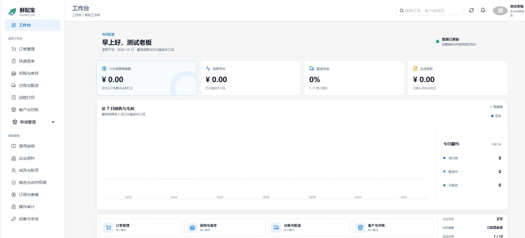525x238 pixels.
Task: Click the 测试老板 username text
Action: pos(517,6)
